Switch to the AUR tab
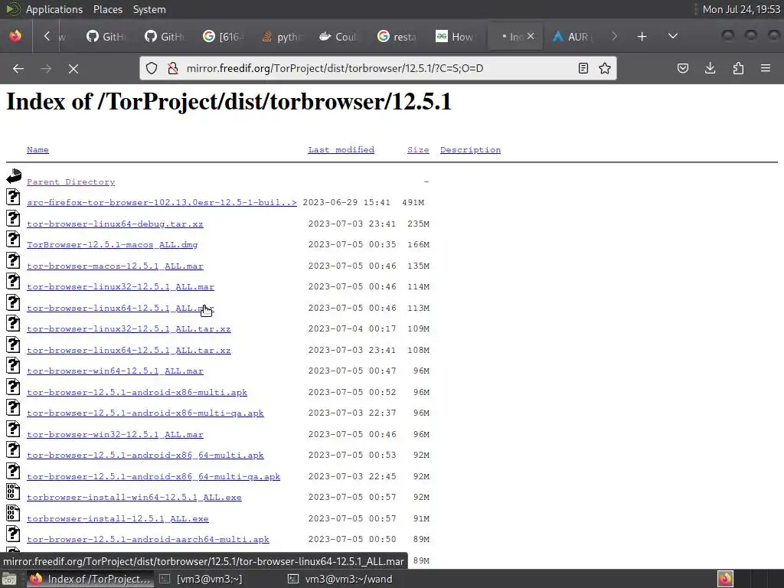 [x=573, y=37]
